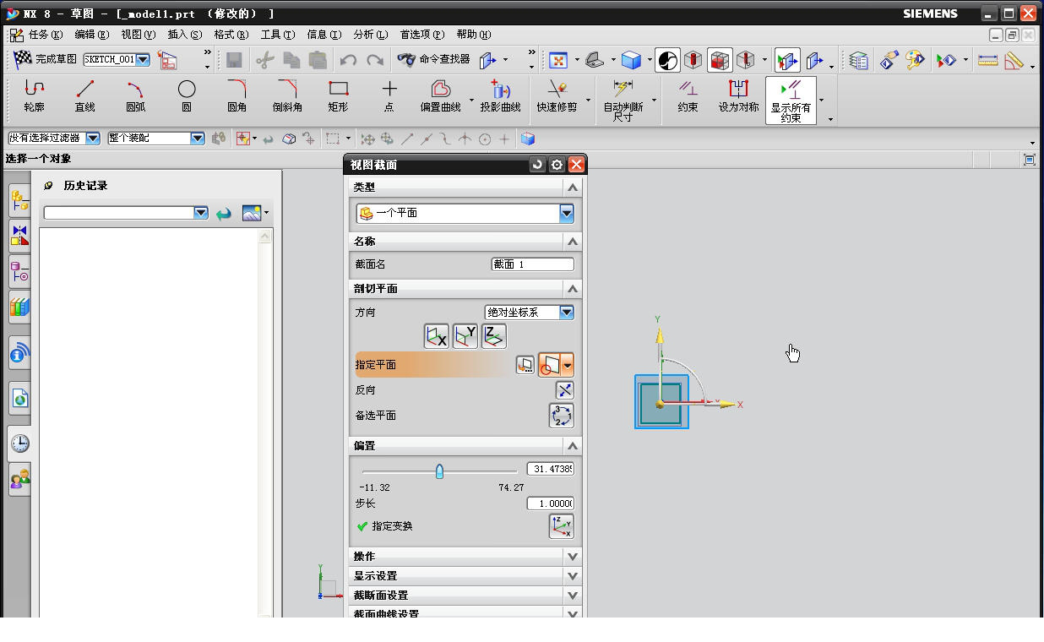Click 完成草图 finish sketch button

click(45, 59)
